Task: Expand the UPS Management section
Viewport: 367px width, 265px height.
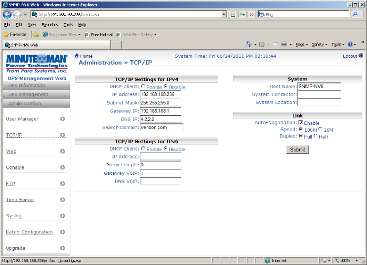Action: click(36, 94)
